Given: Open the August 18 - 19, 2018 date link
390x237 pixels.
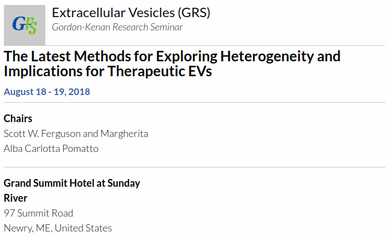Looking at the screenshot, I should click(x=47, y=92).
